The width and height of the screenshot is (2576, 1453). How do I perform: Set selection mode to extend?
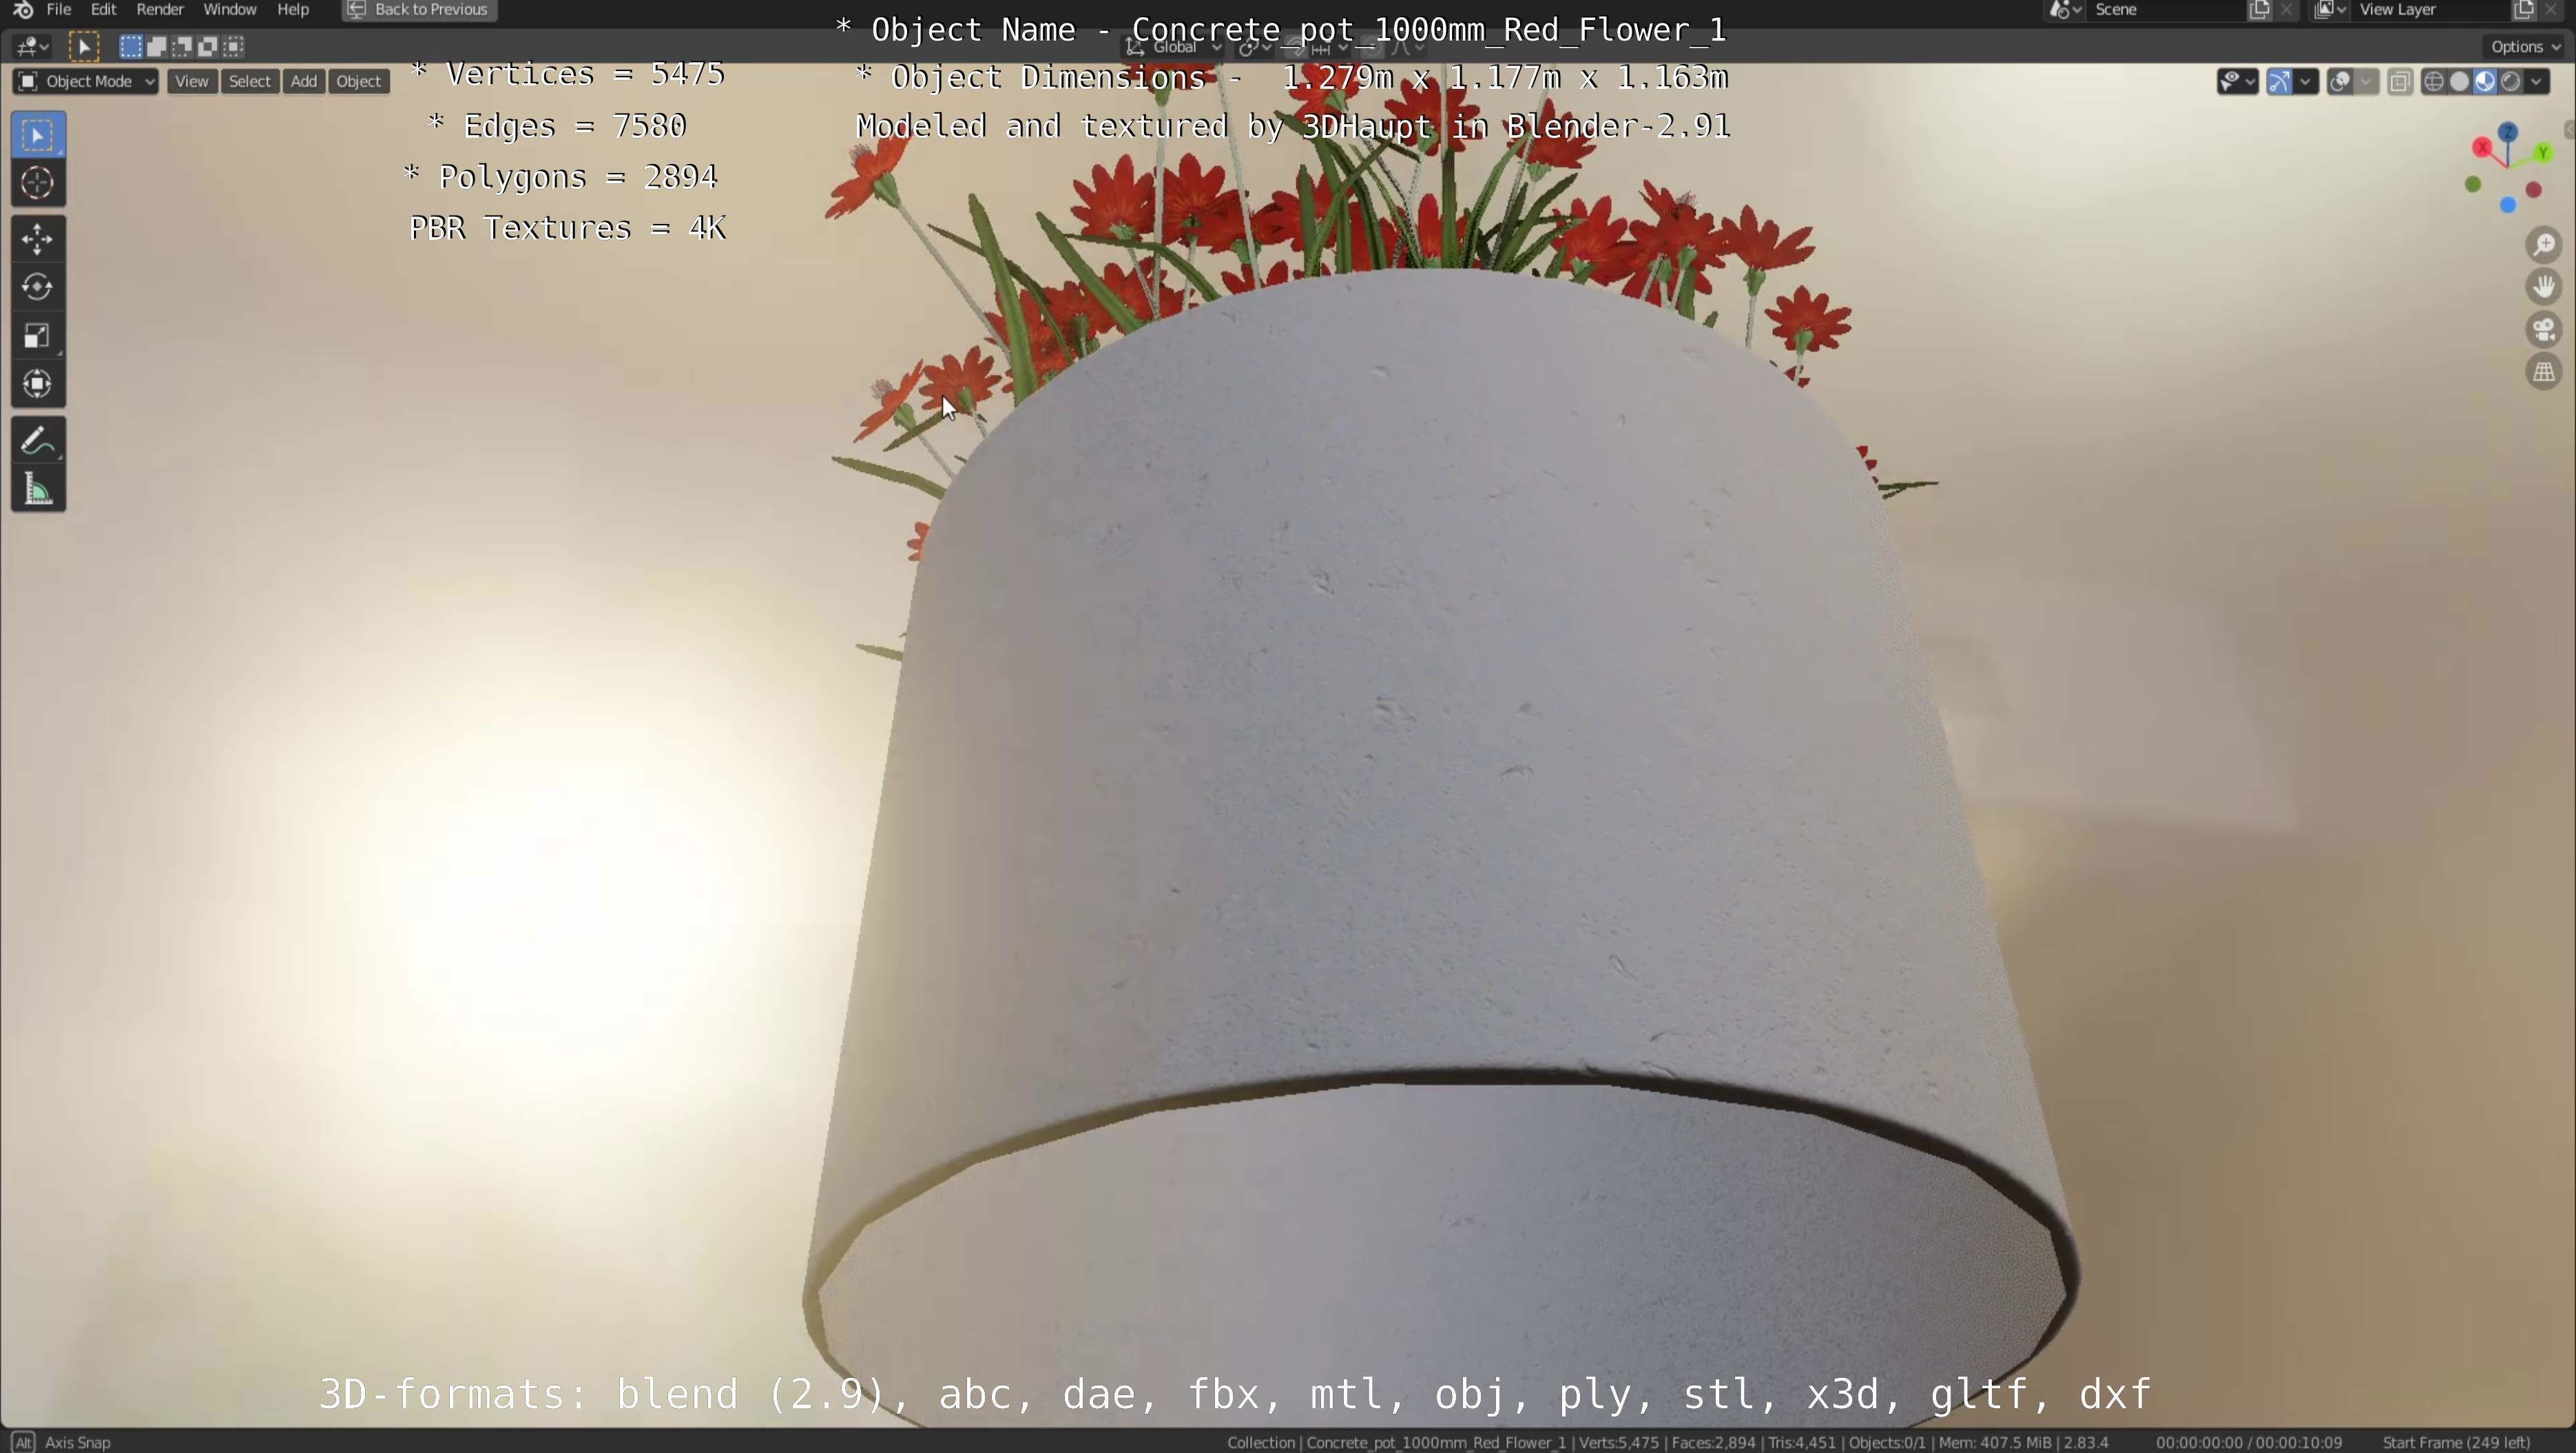156,46
